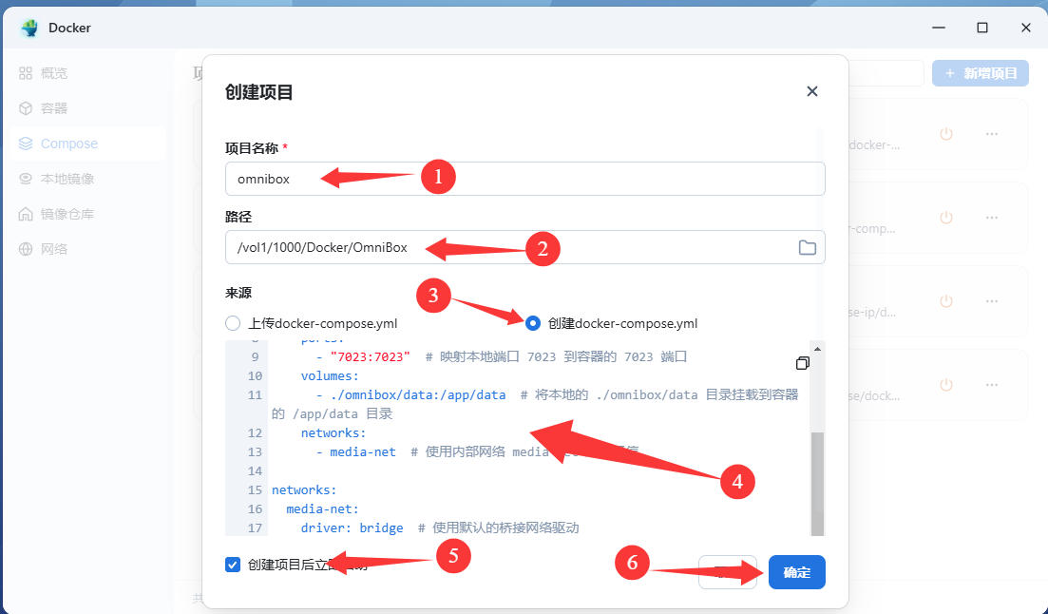Click the 概览 grid icon

tap(26, 73)
